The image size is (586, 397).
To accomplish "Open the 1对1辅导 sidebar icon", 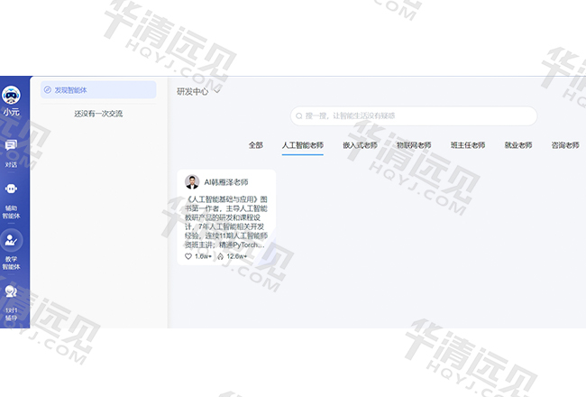I will (12, 292).
